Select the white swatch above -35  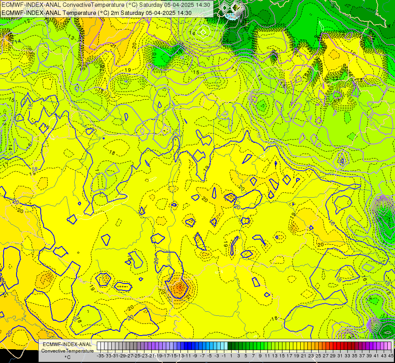click(x=99, y=346)
